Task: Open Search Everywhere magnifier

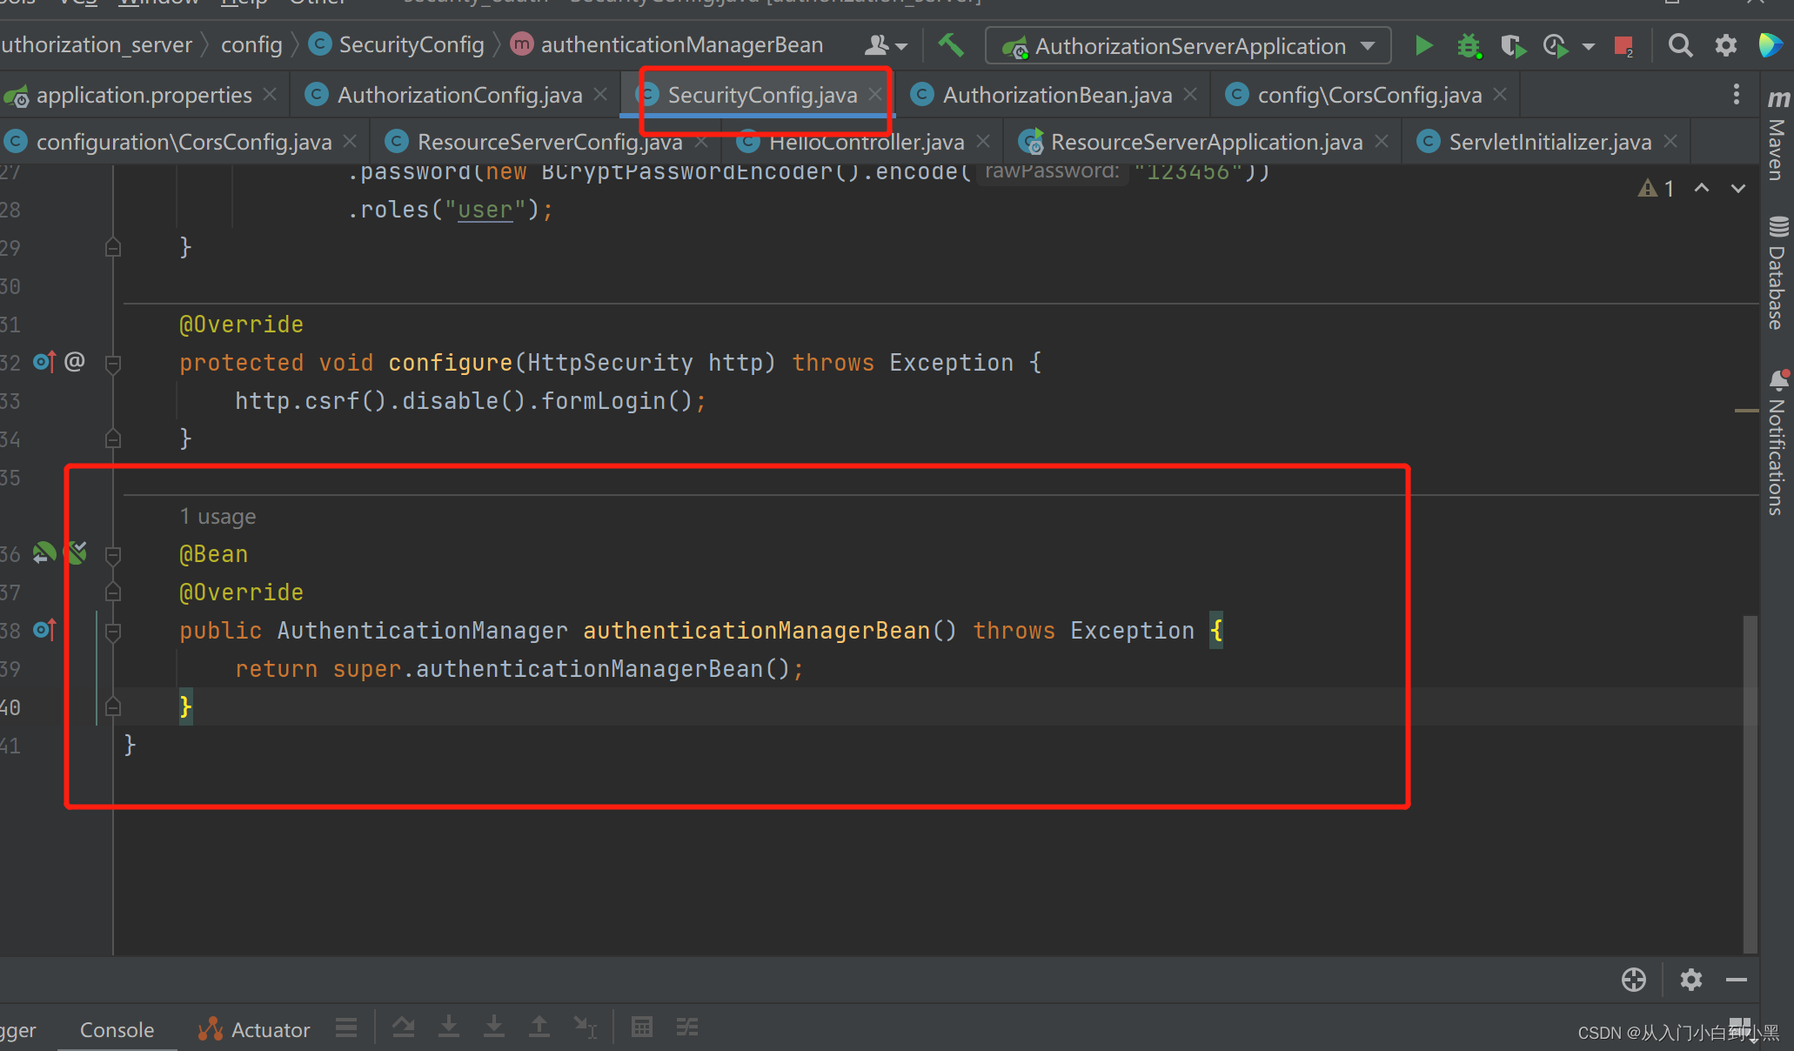Action: tap(1680, 45)
